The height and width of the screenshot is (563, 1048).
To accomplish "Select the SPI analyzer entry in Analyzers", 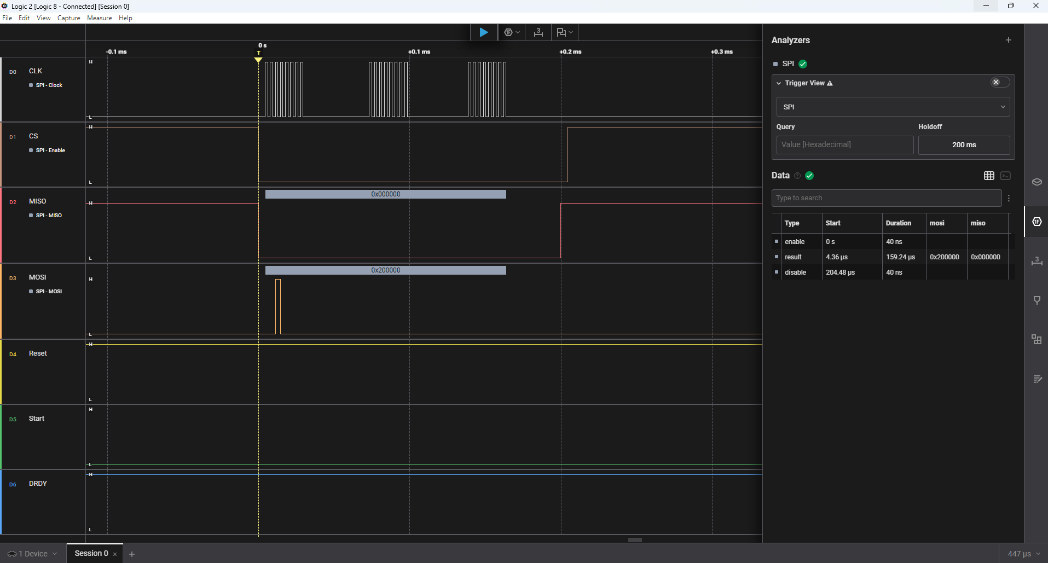I will [x=788, y=63].
